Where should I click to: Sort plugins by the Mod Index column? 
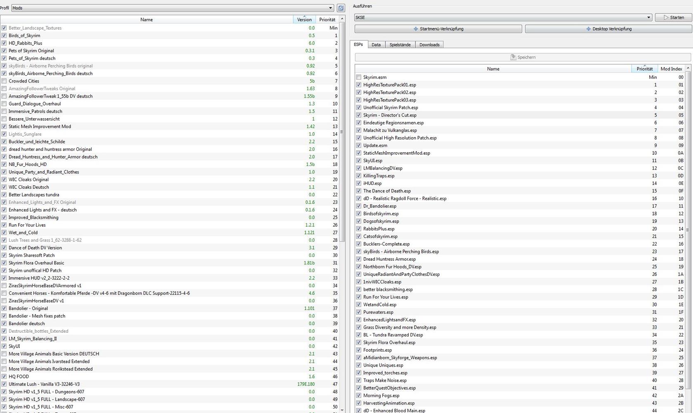click(x=671, y=69)
